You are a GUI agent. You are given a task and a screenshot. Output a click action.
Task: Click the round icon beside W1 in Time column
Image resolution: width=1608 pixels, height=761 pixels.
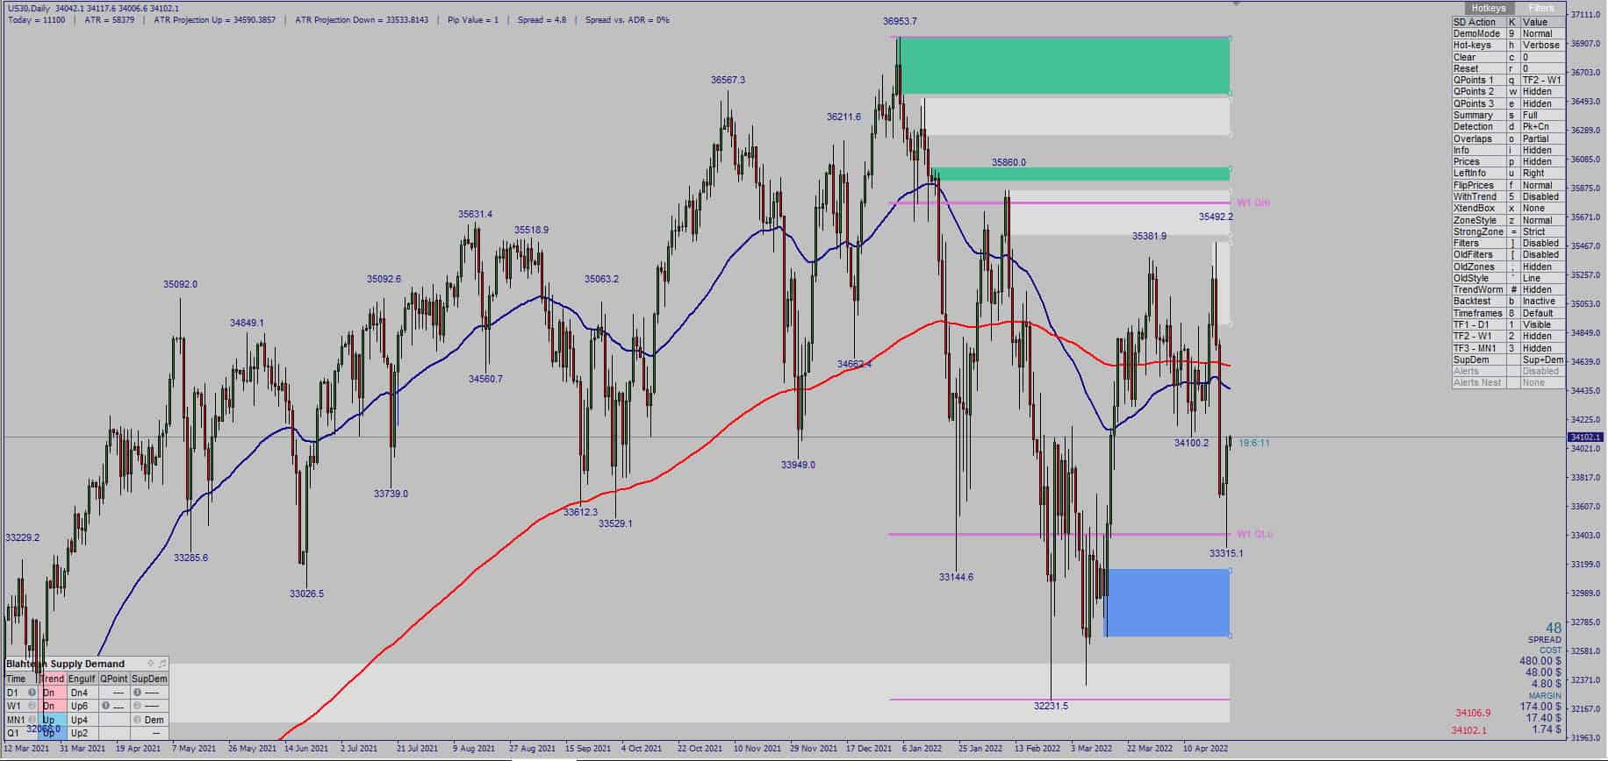(32, 706)
